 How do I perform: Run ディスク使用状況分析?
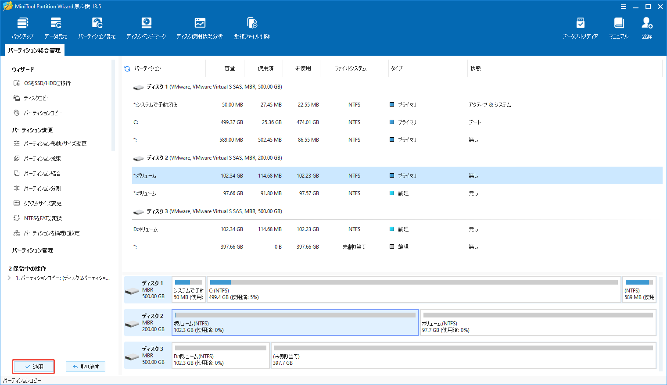200,26
